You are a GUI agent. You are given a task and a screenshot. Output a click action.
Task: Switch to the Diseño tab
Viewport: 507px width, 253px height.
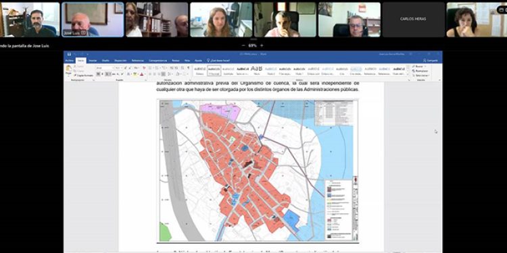pyautogui.click(x=105, y=60)
